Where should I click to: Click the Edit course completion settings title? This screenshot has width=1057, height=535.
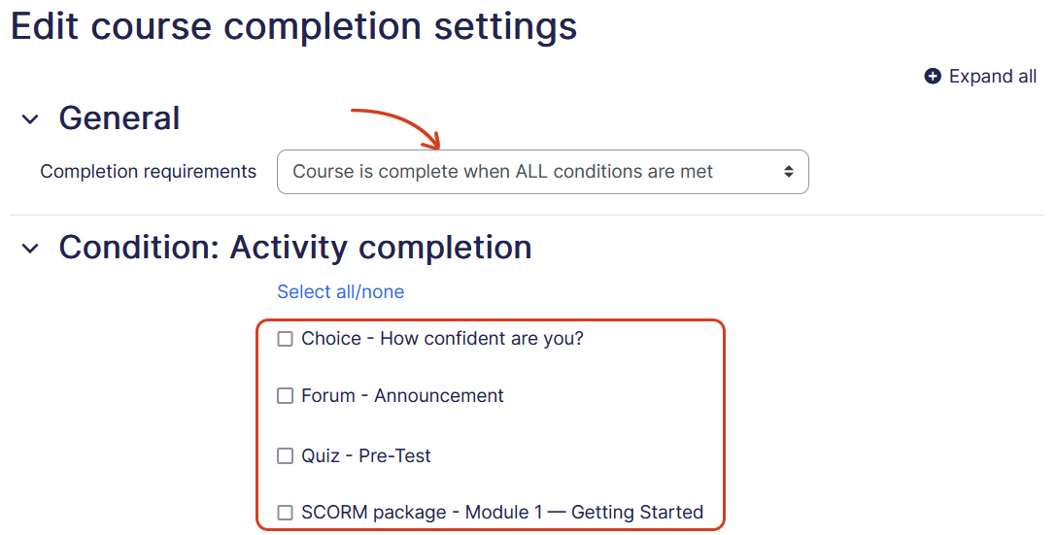293,26
